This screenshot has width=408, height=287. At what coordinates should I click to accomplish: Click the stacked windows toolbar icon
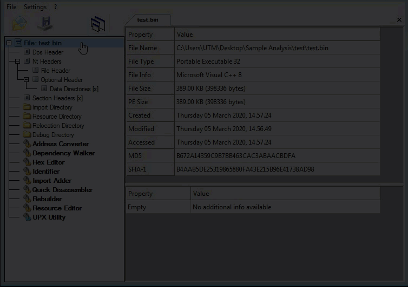pos(98,24)
